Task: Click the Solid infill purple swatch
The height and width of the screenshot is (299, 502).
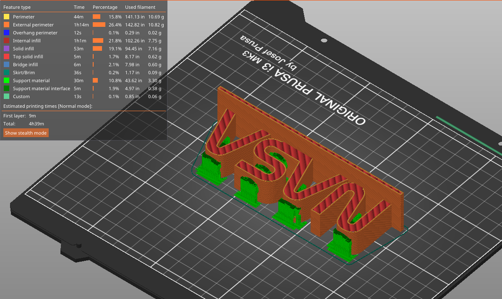Action: (x=6, y=49)
